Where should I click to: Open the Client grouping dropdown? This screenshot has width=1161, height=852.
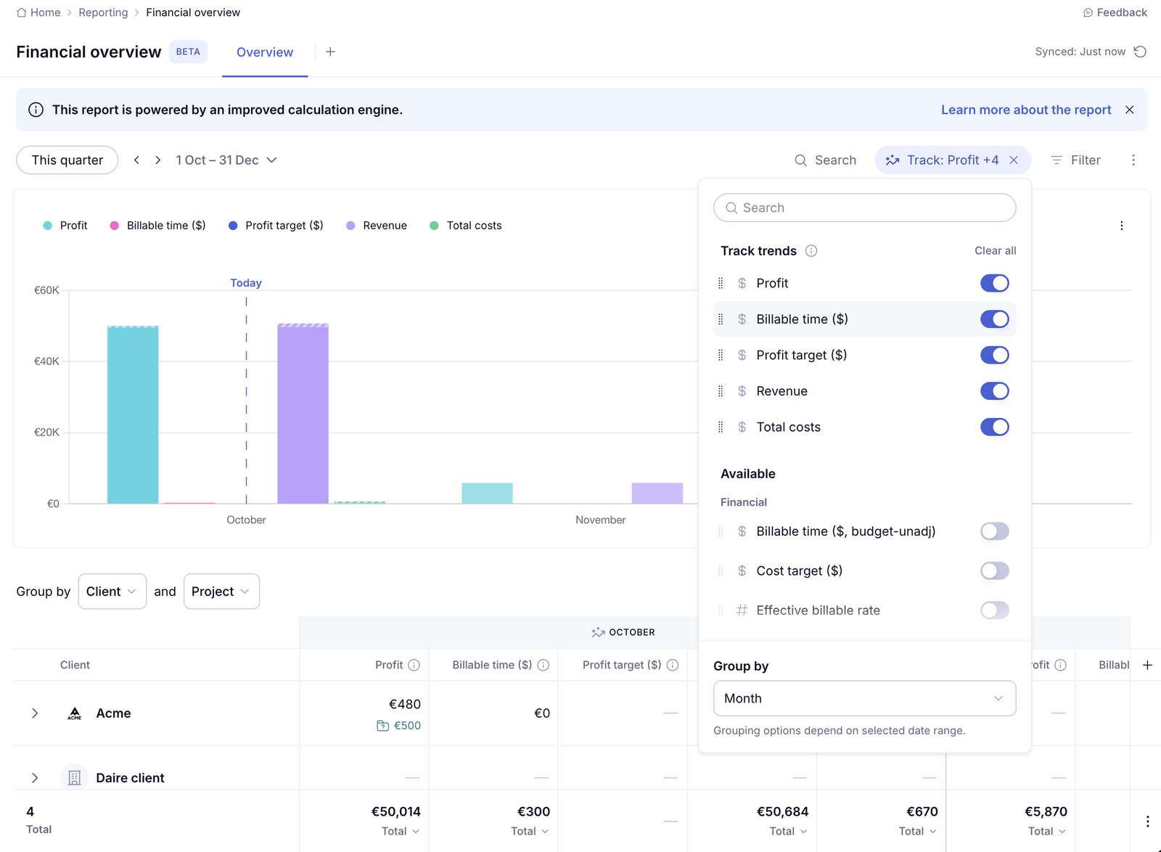pyautogui.click(x=112, y=591)
